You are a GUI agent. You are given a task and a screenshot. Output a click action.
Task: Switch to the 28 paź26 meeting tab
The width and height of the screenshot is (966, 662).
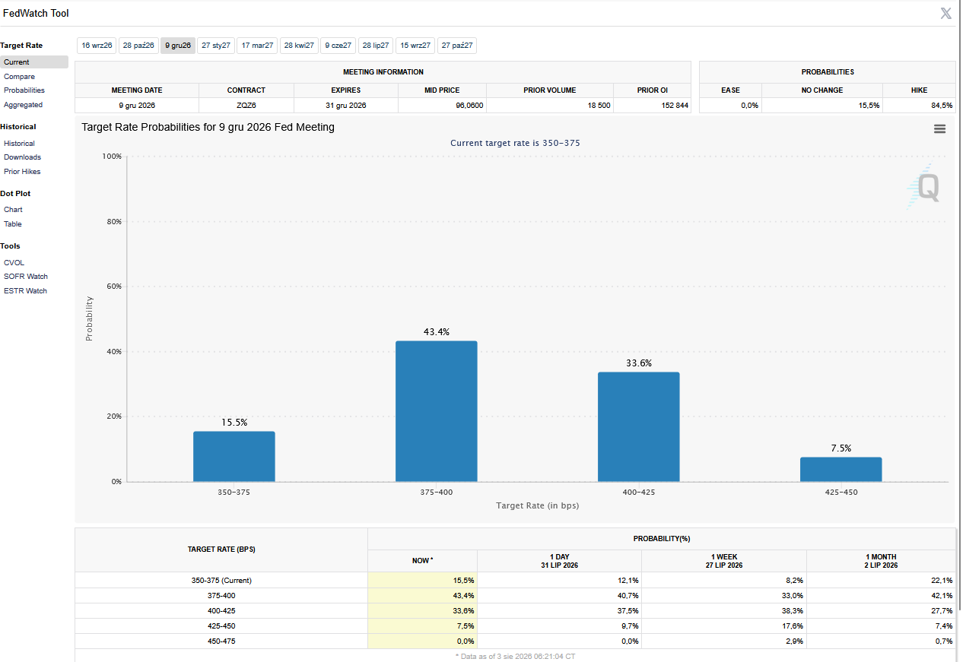point(138,46)
